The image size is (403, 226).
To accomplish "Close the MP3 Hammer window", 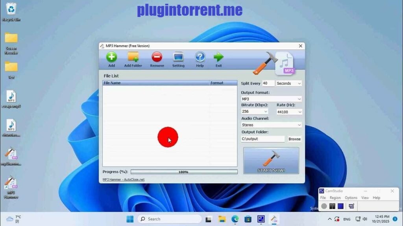I will [300, 46].
